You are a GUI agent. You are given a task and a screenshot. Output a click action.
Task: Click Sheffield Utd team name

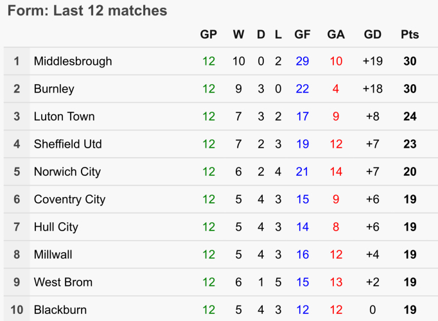tap(67, 144)
